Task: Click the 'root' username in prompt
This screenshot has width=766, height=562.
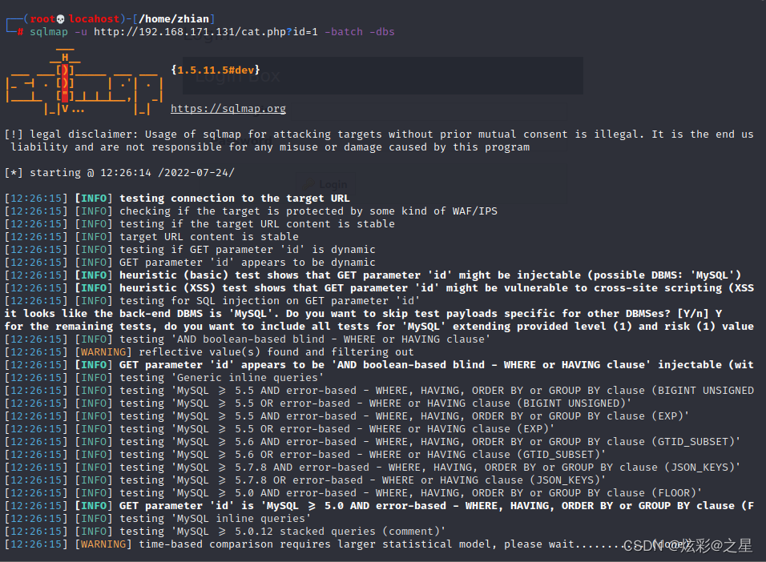Action: [x=42, y=19]
